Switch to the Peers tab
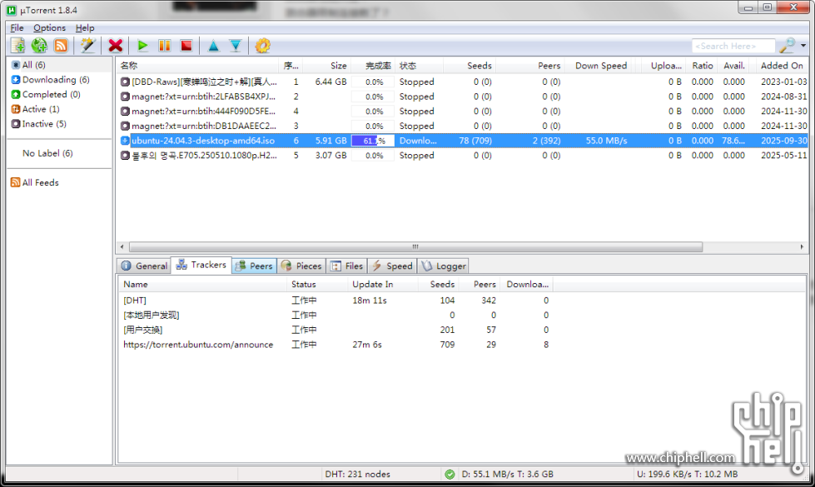This screenshot has width=815, height=487. [254, 266]
